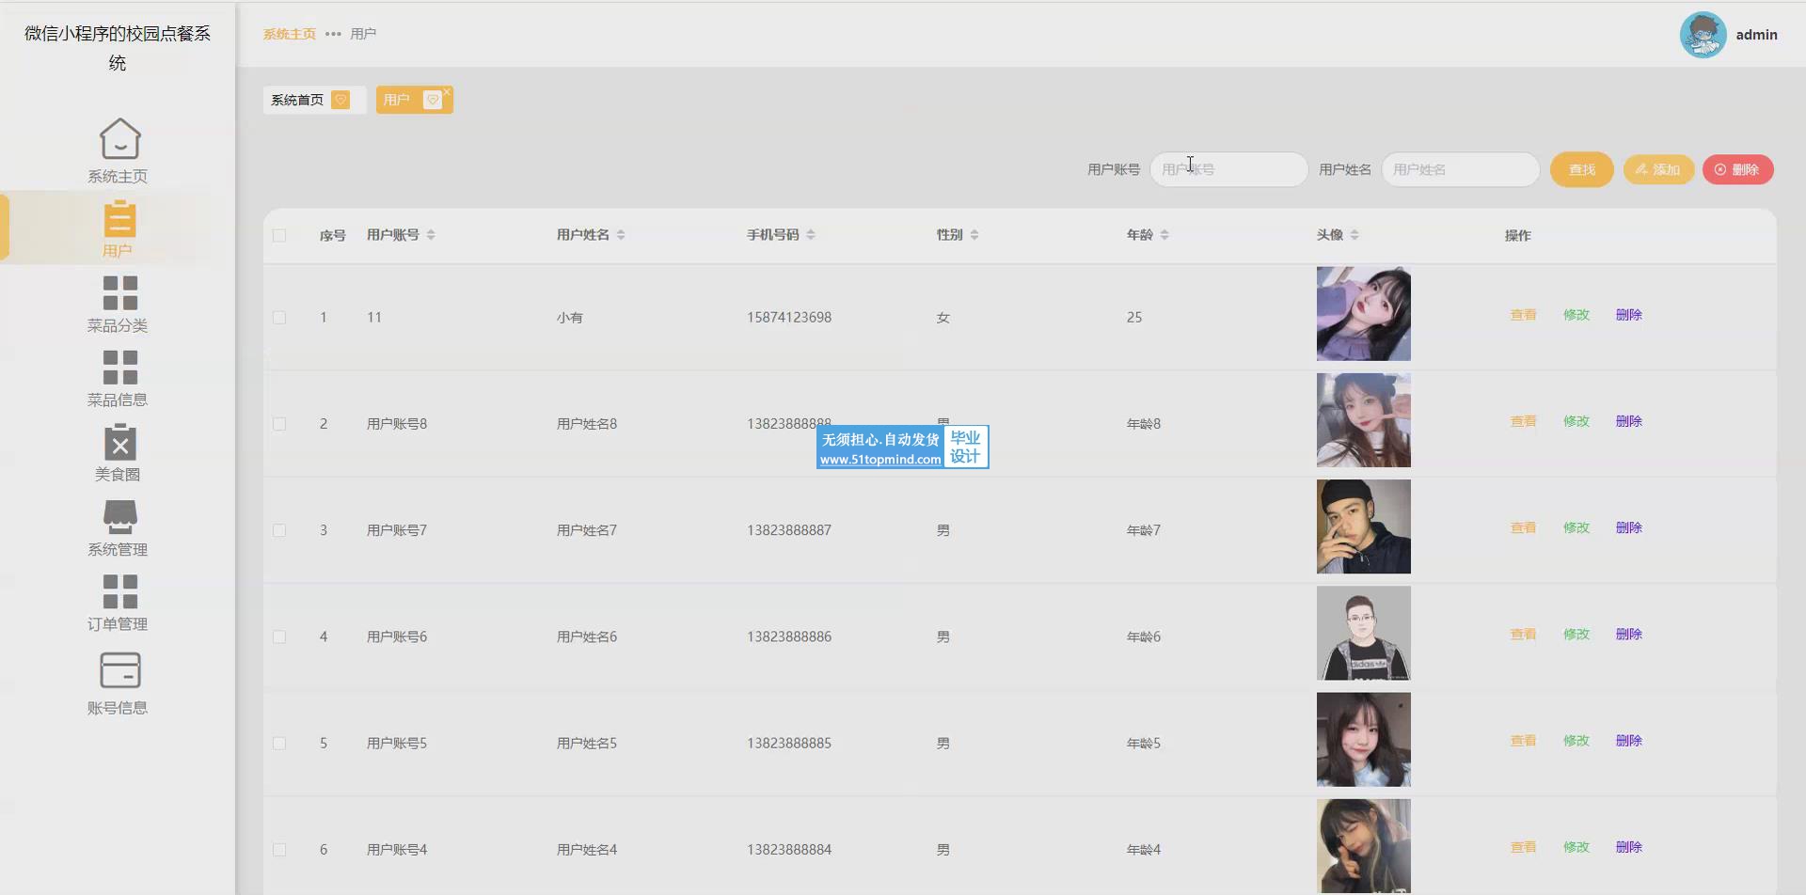
Task: Sort by 用户账号 column arrows
Action: pos(431,235)
